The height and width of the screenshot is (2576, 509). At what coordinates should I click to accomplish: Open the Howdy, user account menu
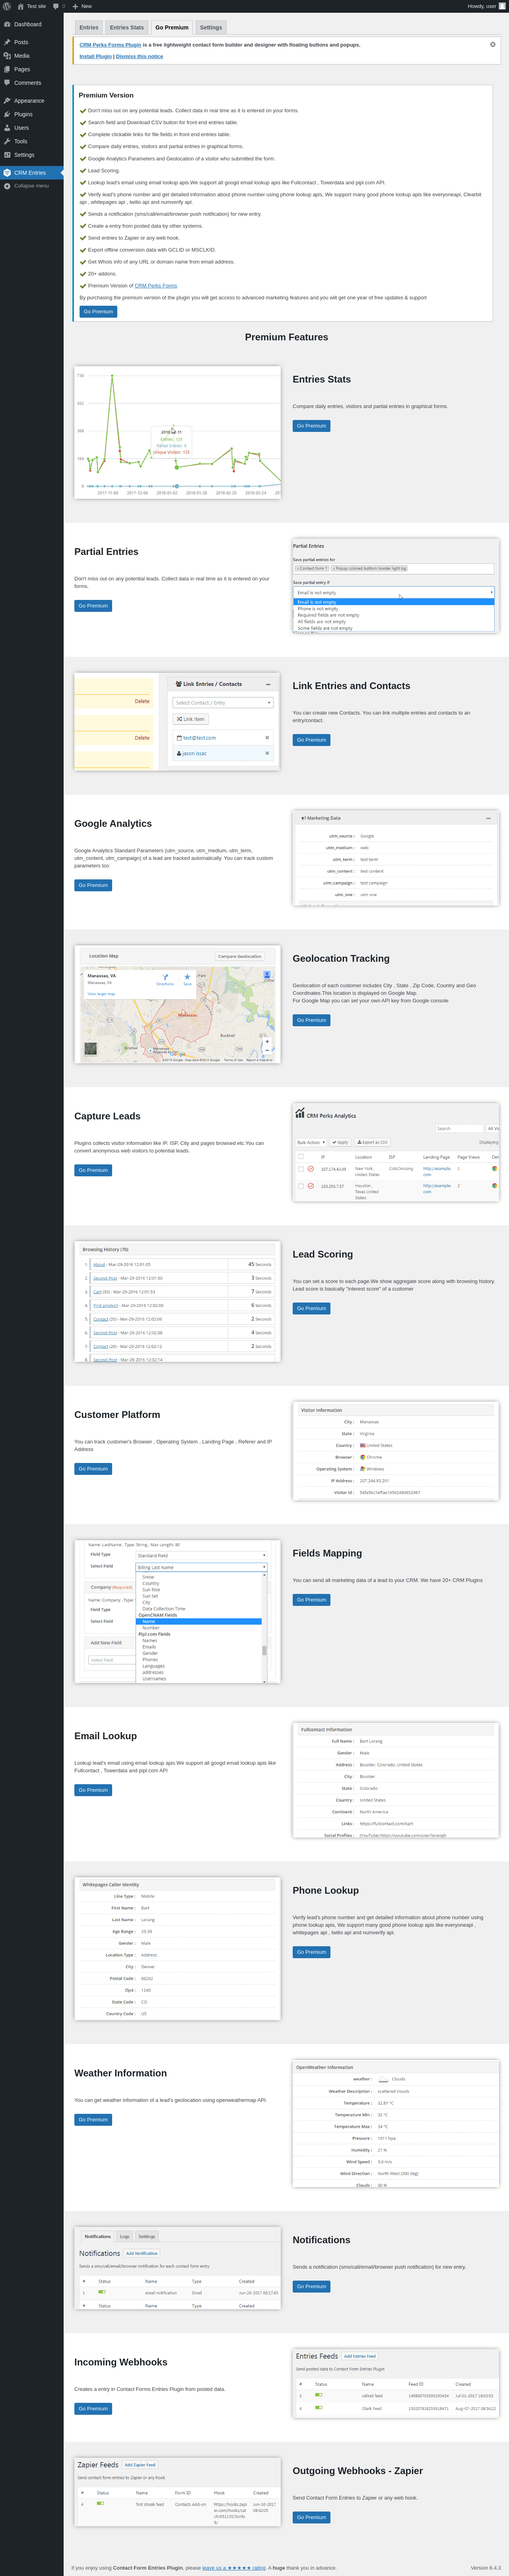pyautogui.click(x=484, y=6)
